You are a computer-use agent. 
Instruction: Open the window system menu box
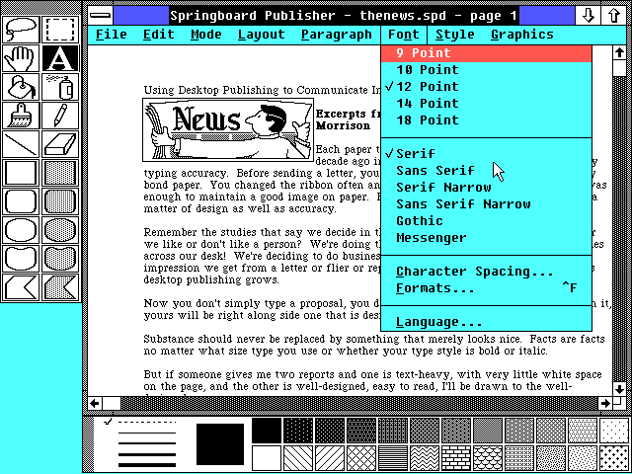101,16
